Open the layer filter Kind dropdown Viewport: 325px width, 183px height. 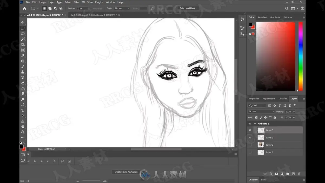click(257, 105)
